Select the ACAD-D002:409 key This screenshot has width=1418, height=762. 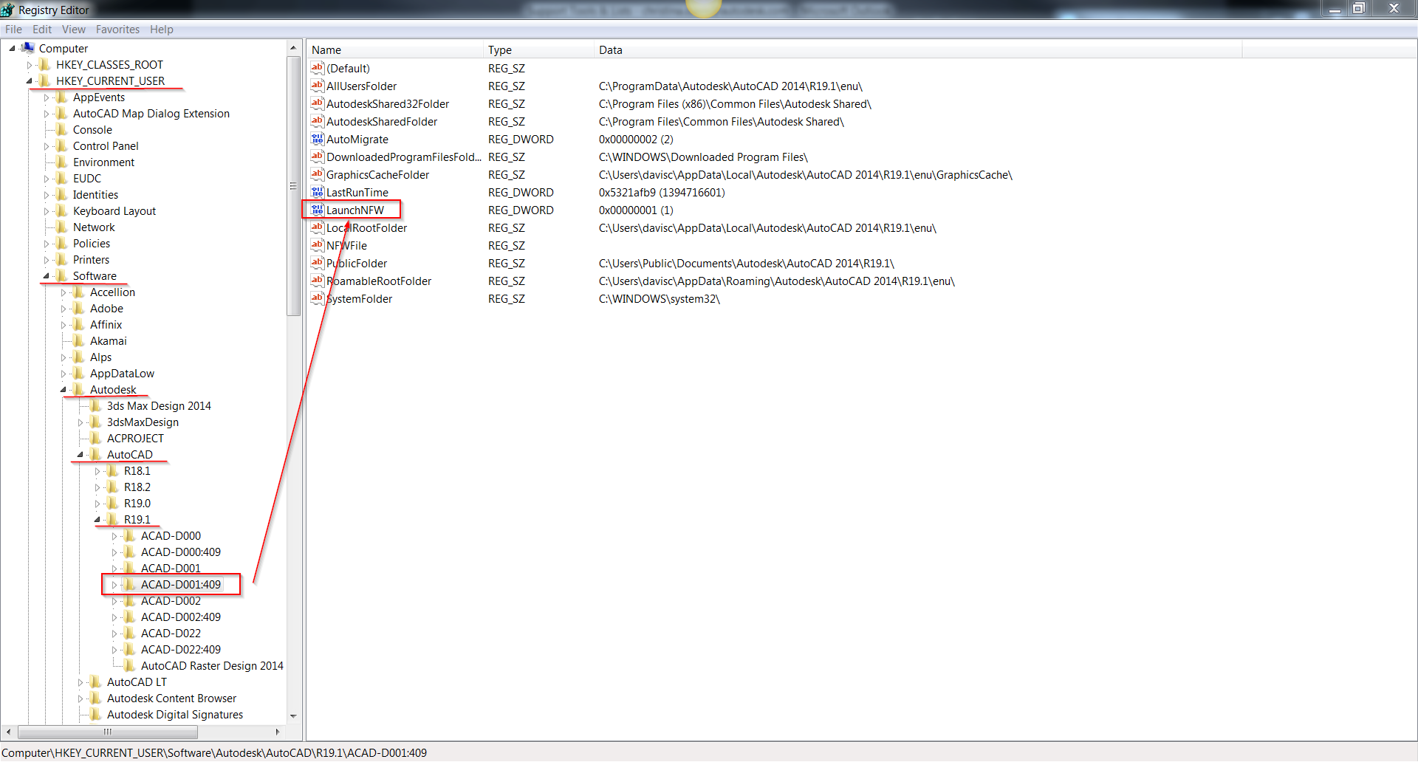180,617
